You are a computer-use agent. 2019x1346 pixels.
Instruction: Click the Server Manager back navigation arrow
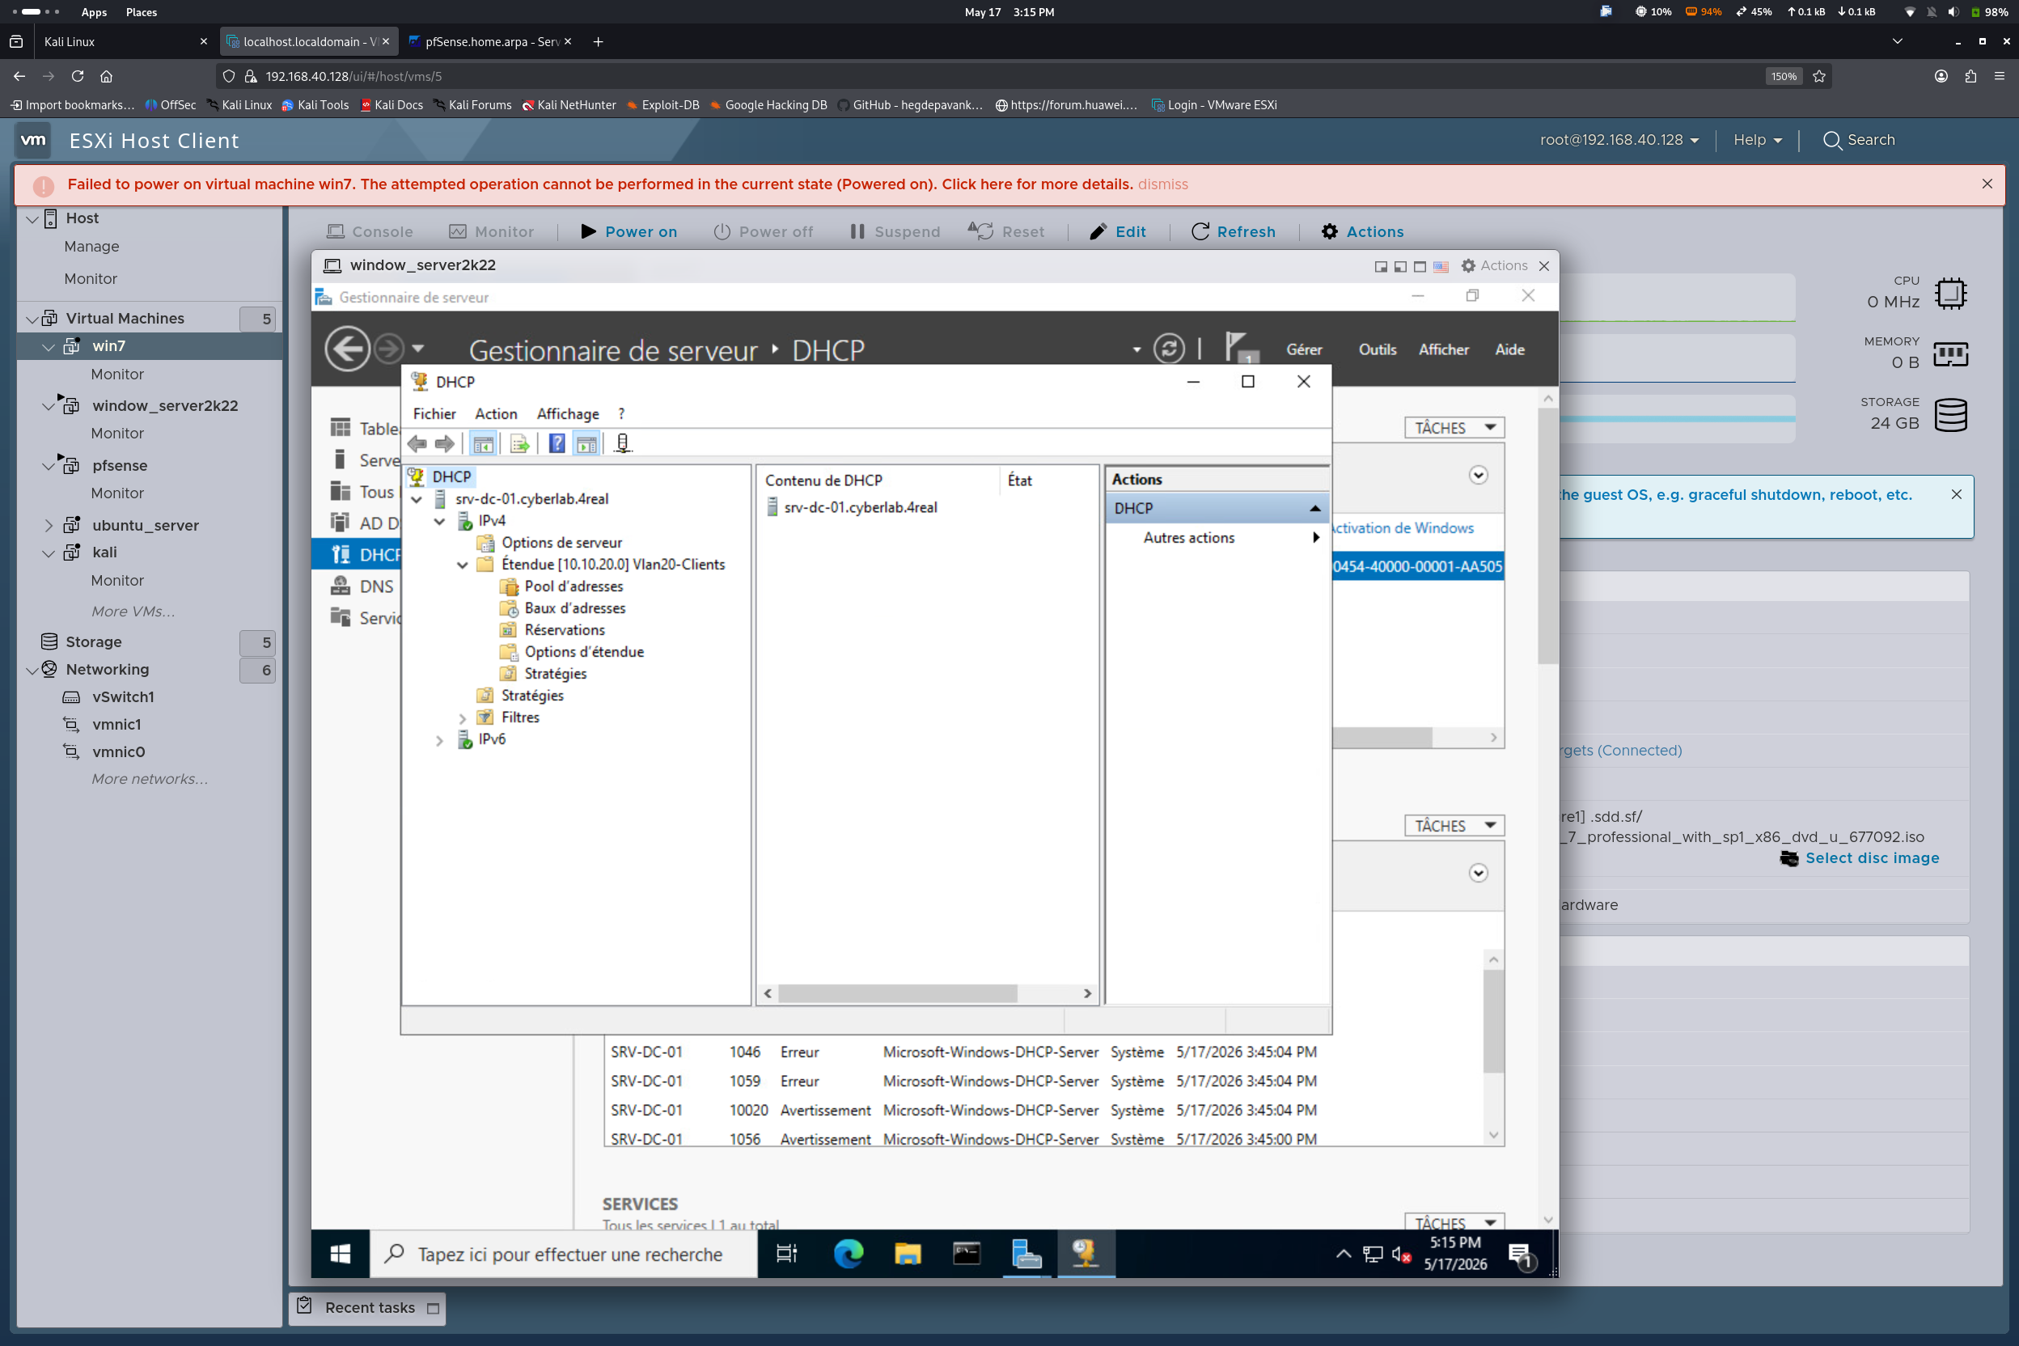pyautogui.click(x=348, y=349)
